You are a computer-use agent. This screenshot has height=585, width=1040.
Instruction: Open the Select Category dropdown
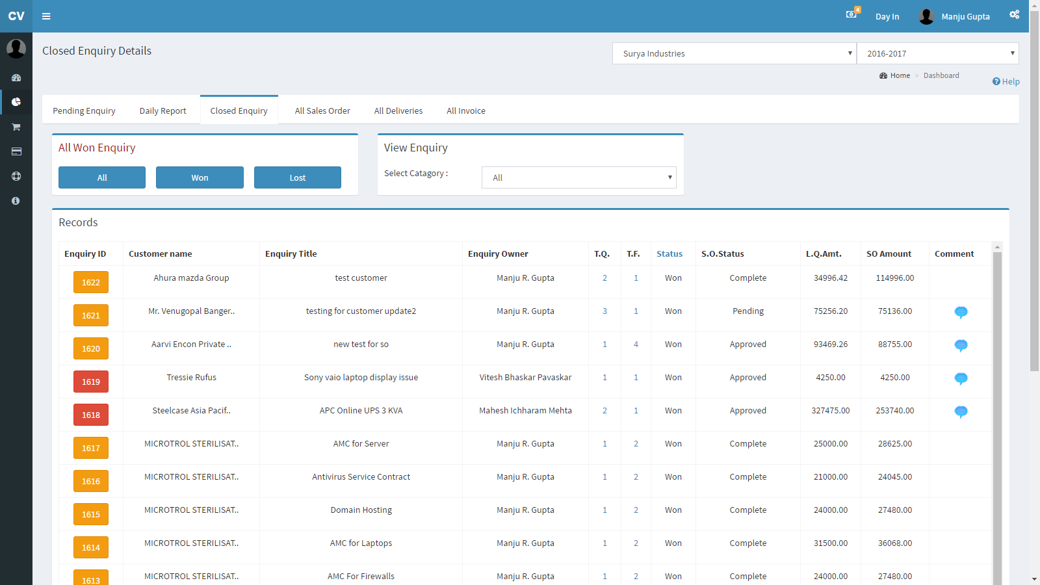(x=578, y=177)
